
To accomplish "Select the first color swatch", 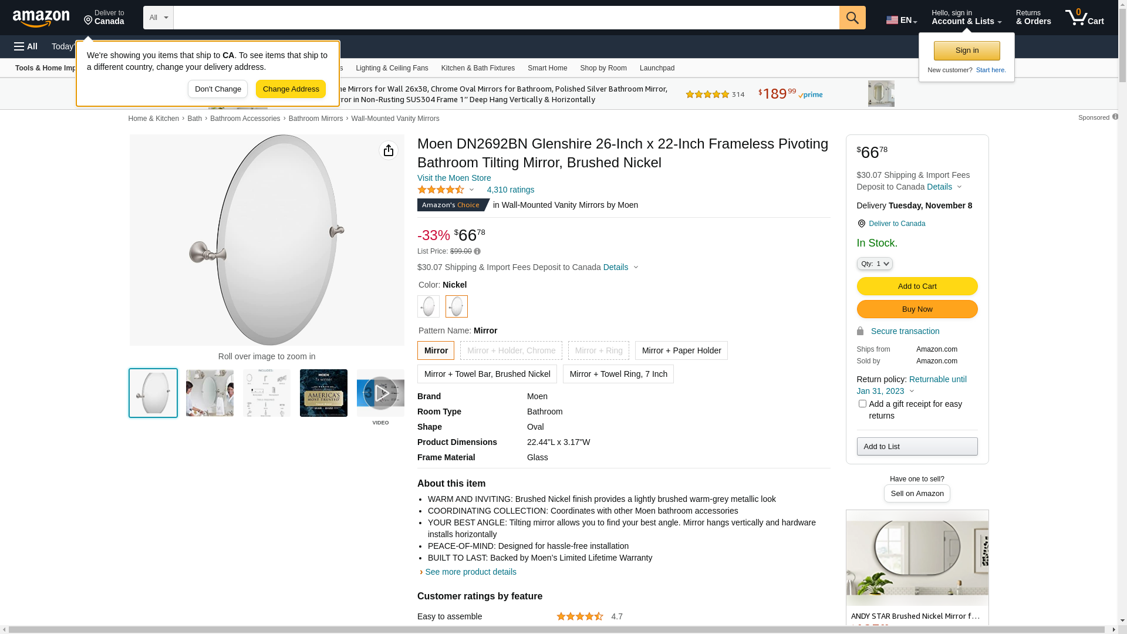I will (428, 306).
